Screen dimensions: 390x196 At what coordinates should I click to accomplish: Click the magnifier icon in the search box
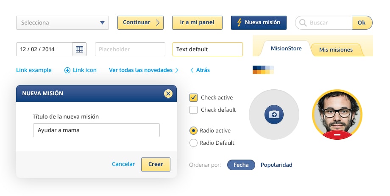pyautogui.click(x=303, y=23)
